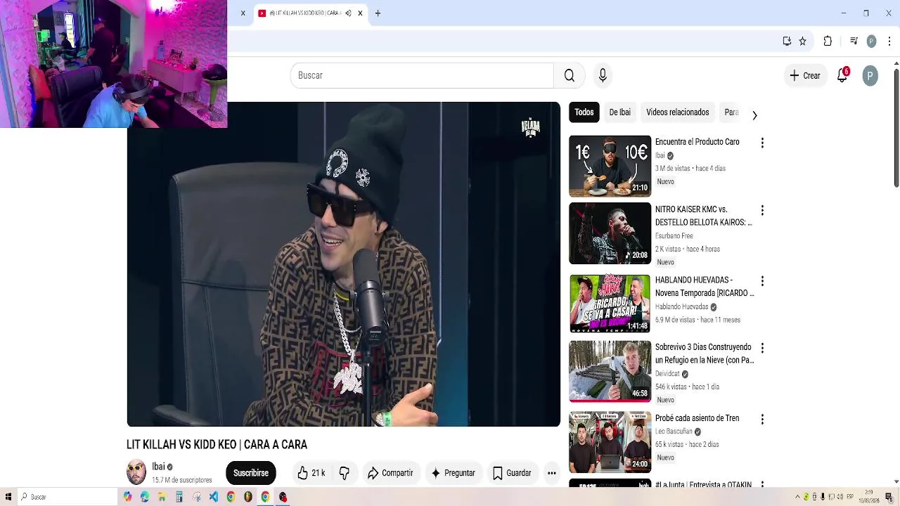Open more actions ellipsis below video
The width and height of the screenshot is (900, 506).
tap(552, 473)
